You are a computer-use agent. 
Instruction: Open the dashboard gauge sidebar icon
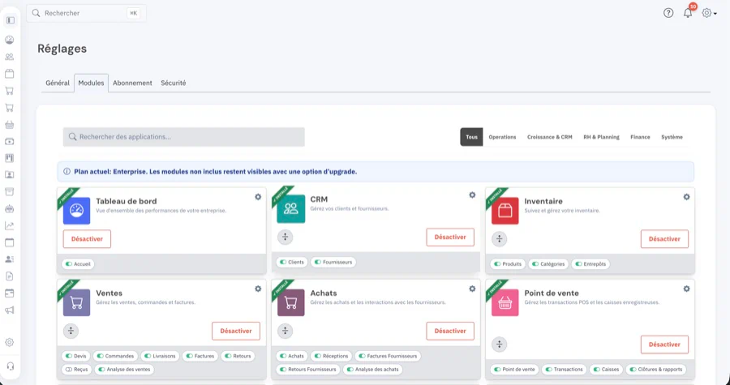pos(9,40)
